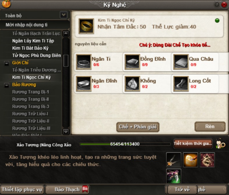The image size is (229, 195).
Task: Select the Ngân Đĩnh silver bar icon
Action: 84,84
